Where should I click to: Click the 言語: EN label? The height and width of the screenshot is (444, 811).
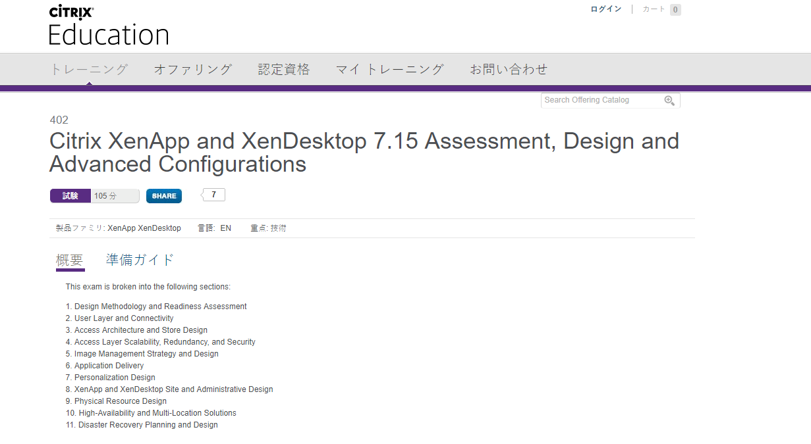215,228
